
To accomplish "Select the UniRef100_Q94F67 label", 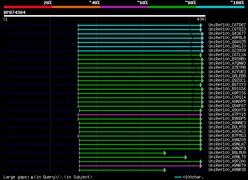I will tap(227, 106).
